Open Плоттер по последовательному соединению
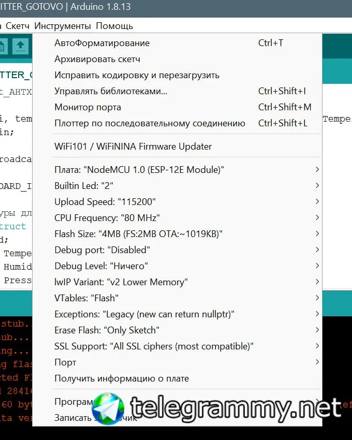352x440 pixels. point(178,123)
